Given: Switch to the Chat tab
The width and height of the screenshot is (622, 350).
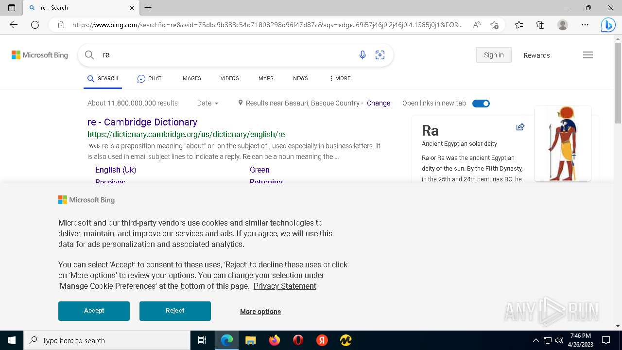Looking at the screenshot, I should pos(149,78).
